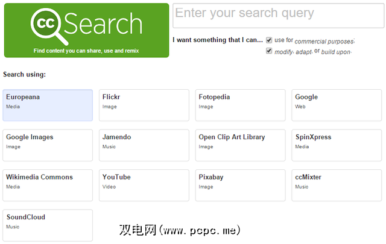The width and height of the screenshot is (386, 244).
Task: Select the Google web search option
Action: 337,105
